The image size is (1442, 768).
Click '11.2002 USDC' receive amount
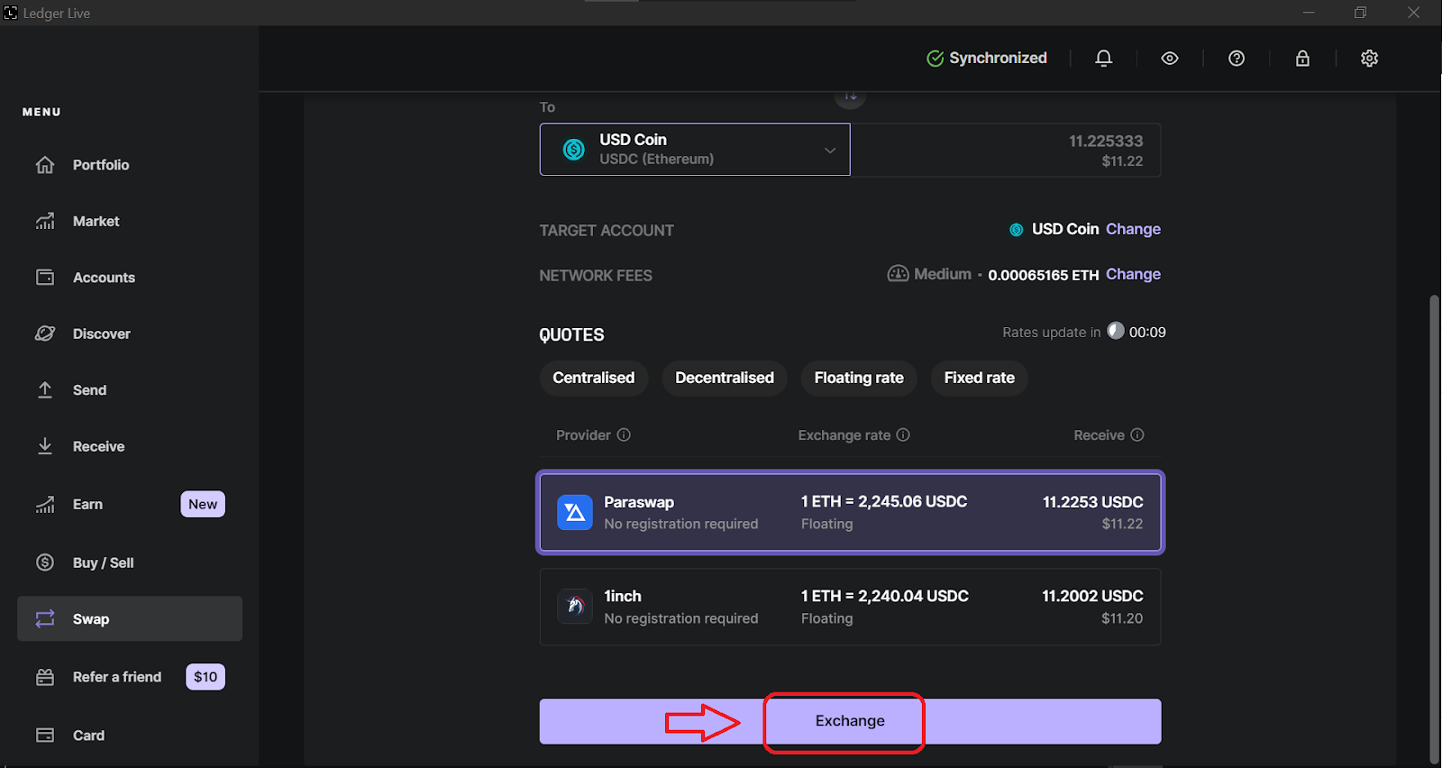point(1092,596)
